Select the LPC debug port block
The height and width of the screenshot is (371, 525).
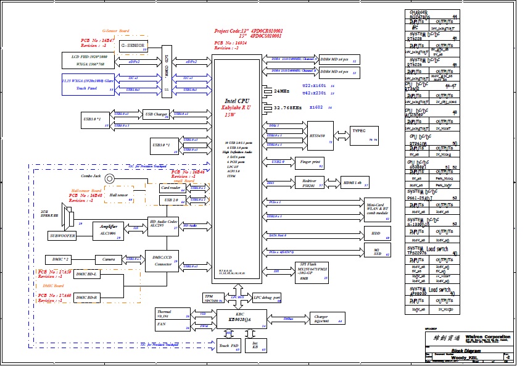(267, 298)
